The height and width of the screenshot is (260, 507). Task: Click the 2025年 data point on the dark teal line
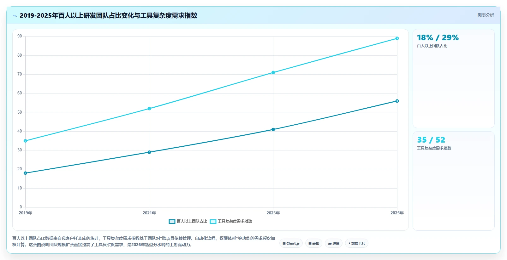pyautogui.click(x=397, y=101)
